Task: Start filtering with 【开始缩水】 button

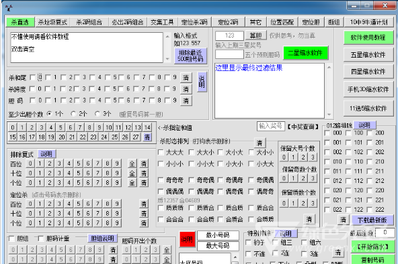Action: point(372,247)
